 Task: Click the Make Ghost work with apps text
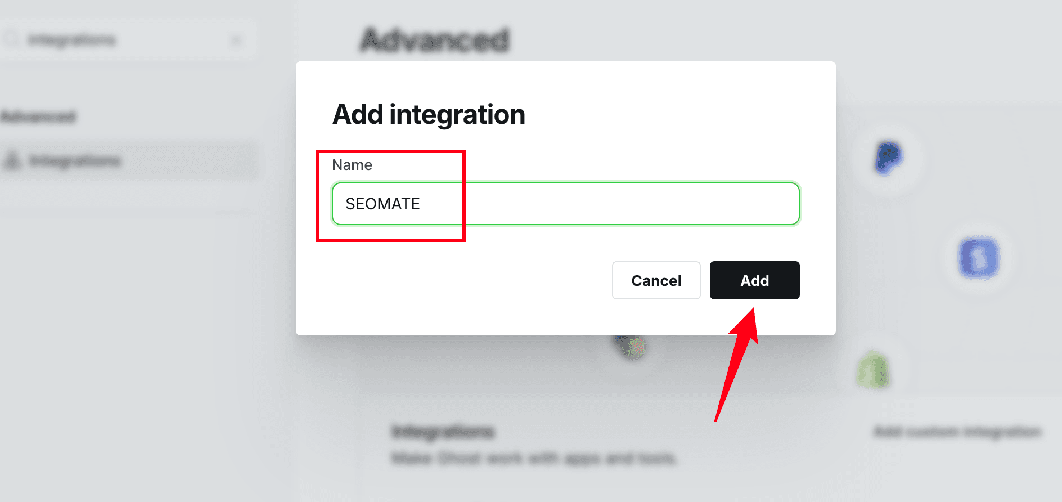[534, 458]
